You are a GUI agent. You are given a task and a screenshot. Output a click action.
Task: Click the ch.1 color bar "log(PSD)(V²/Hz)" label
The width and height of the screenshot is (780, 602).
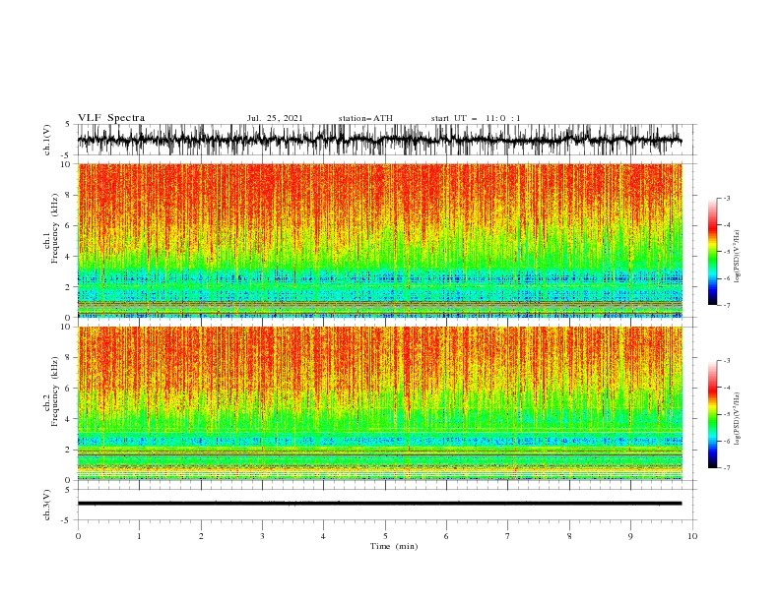737,256
